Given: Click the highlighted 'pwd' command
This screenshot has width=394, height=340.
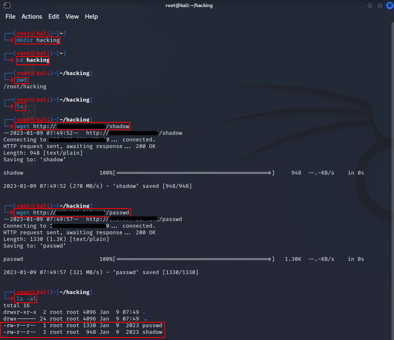Looking at the screenshot, I should click(x=22, y=80).
